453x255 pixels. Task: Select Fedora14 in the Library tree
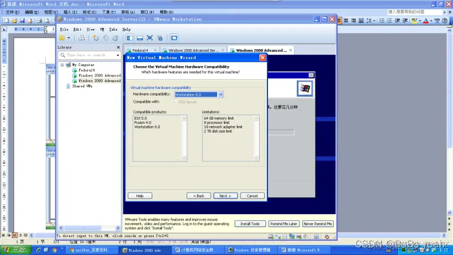86,70
